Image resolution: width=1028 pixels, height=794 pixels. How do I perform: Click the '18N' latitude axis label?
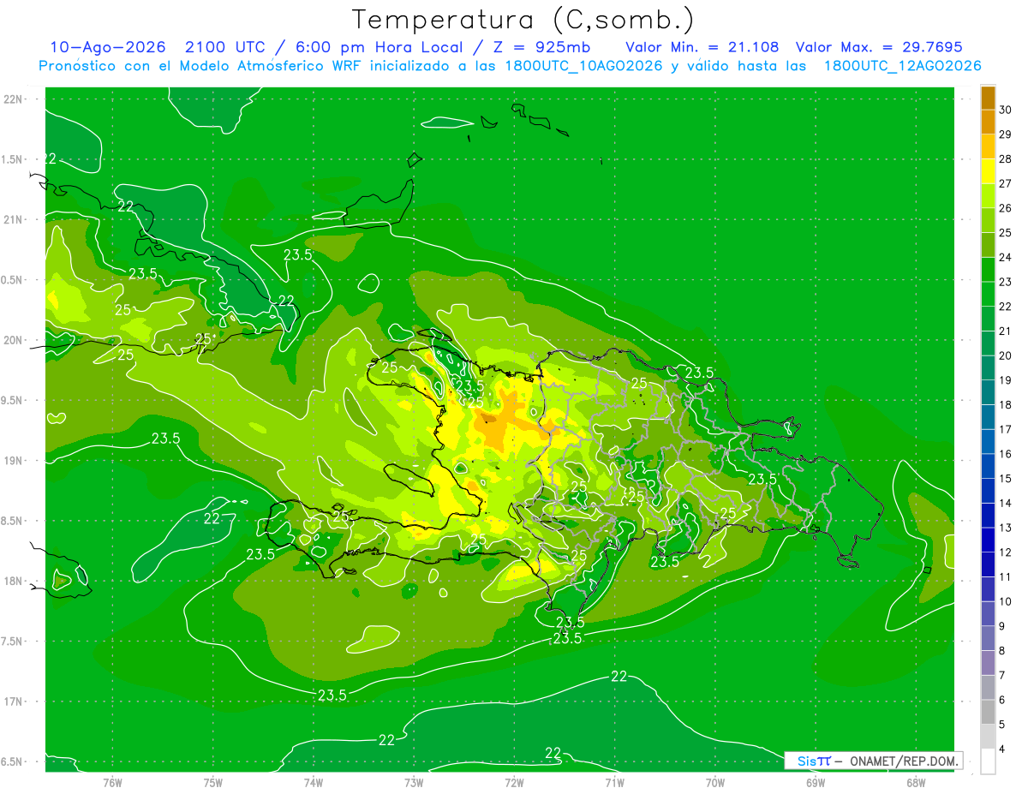pos(15,581)
